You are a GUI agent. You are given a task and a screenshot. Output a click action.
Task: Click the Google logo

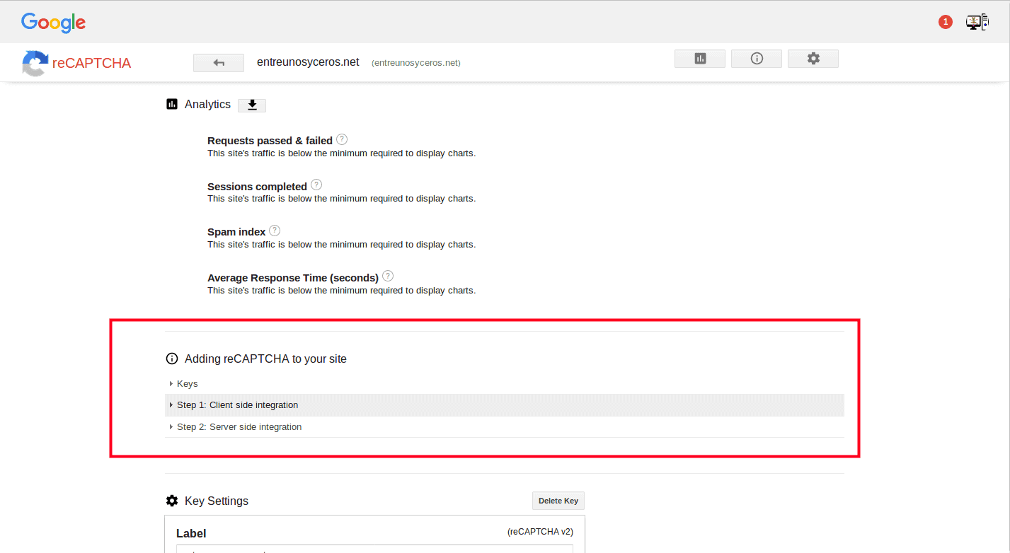coord(53,23)
